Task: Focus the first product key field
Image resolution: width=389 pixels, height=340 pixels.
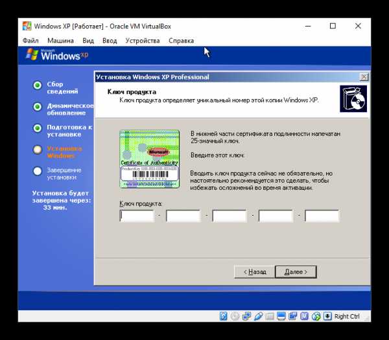Action: coord(137,216)
